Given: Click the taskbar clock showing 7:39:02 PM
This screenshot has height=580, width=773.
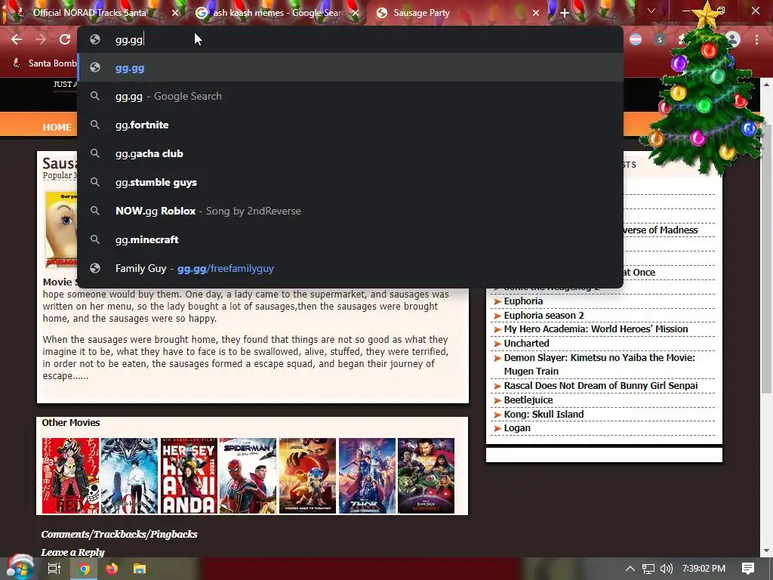Looking at the screenshot, I should click(704, 569).
